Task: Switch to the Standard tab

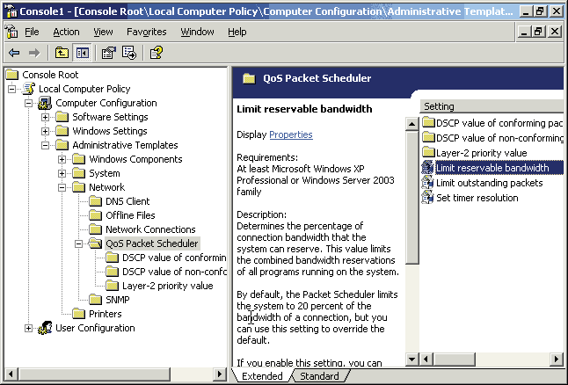Action: (x=318, y=376)
